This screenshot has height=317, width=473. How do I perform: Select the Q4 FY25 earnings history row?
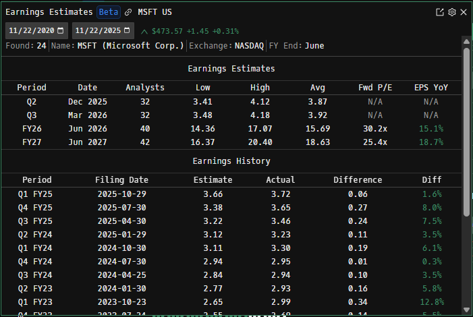[x=229, y=207]
